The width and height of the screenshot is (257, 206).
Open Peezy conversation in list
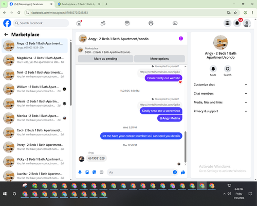[x=35, y=147]
